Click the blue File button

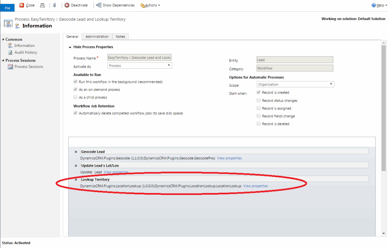[7, 8]
